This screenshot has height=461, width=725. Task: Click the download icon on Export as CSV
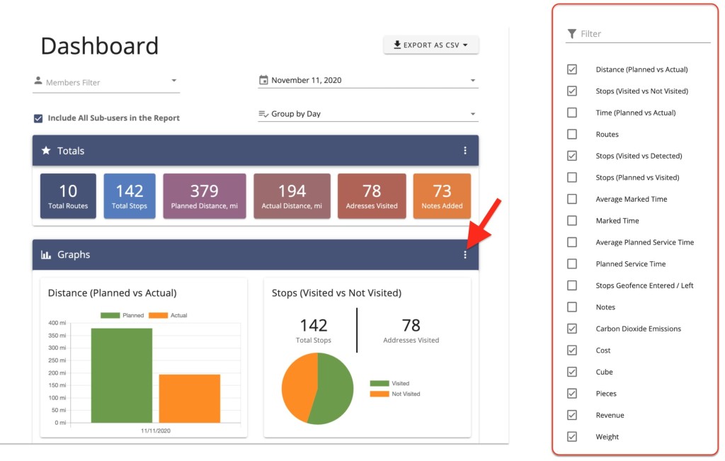[396, 44]
